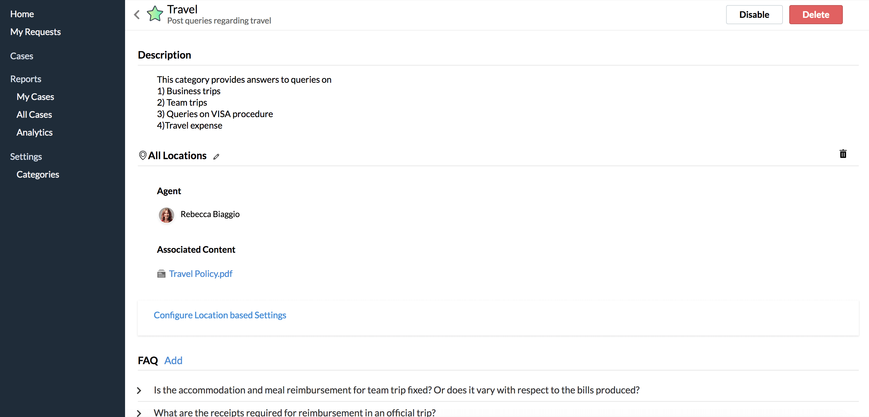Click Configure Location based Settings link
The width and height of the screenshot is (869, 417).
(220, 315)
